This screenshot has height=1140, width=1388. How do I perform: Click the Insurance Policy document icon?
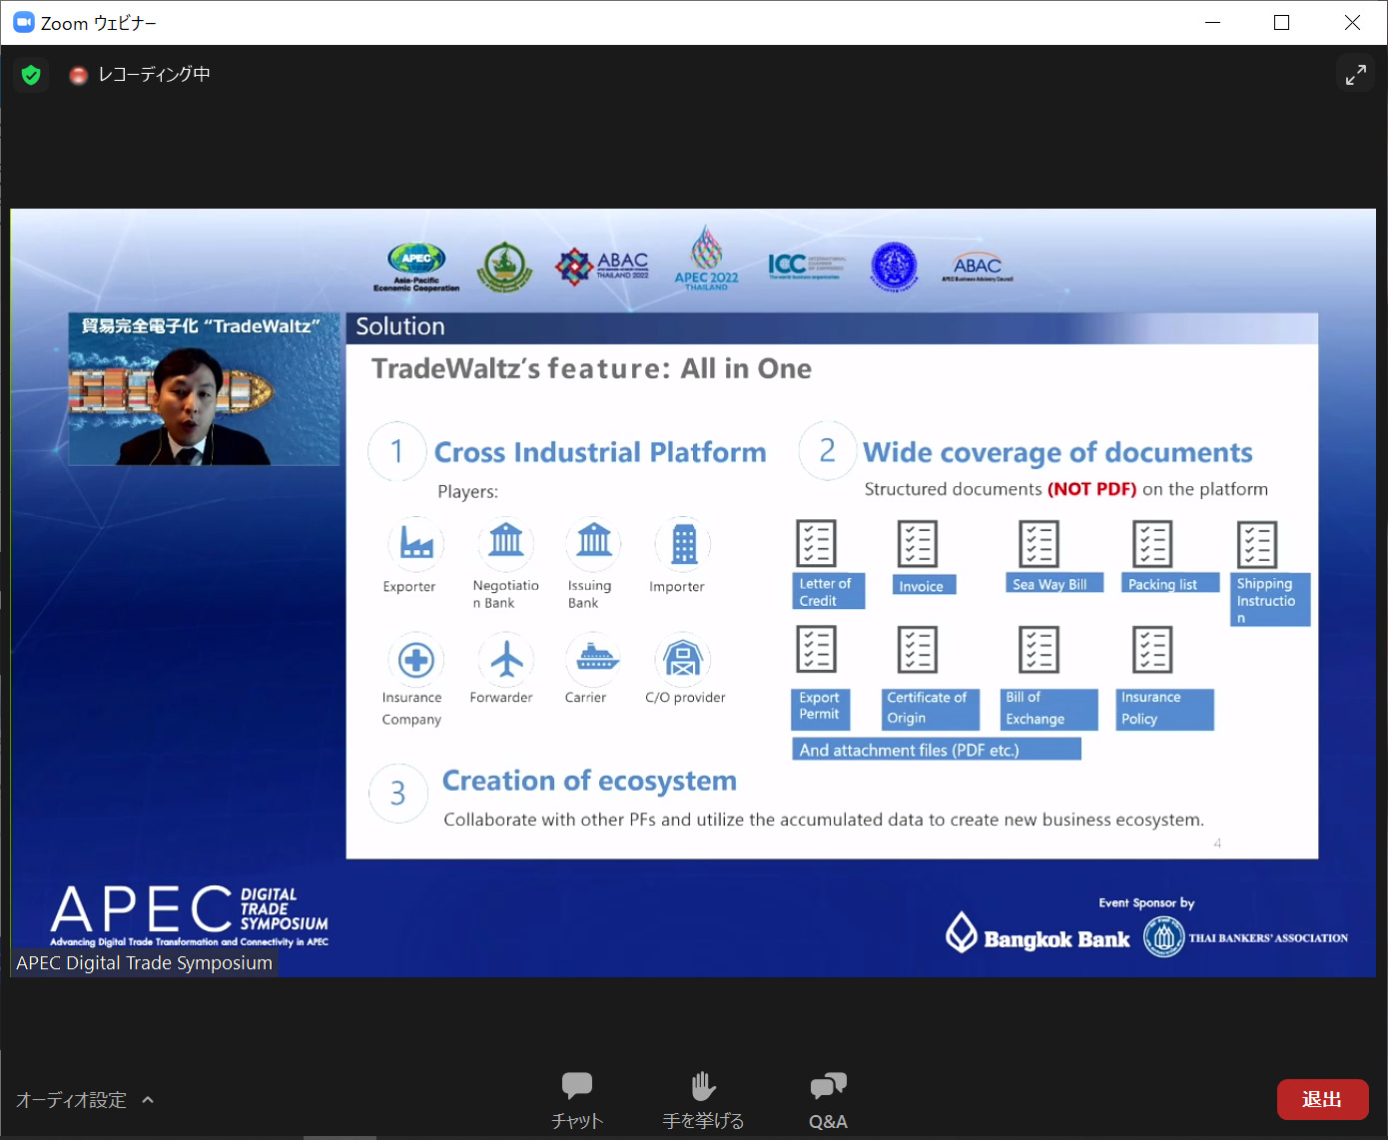pyautogui.click(x=1152, y=650)
